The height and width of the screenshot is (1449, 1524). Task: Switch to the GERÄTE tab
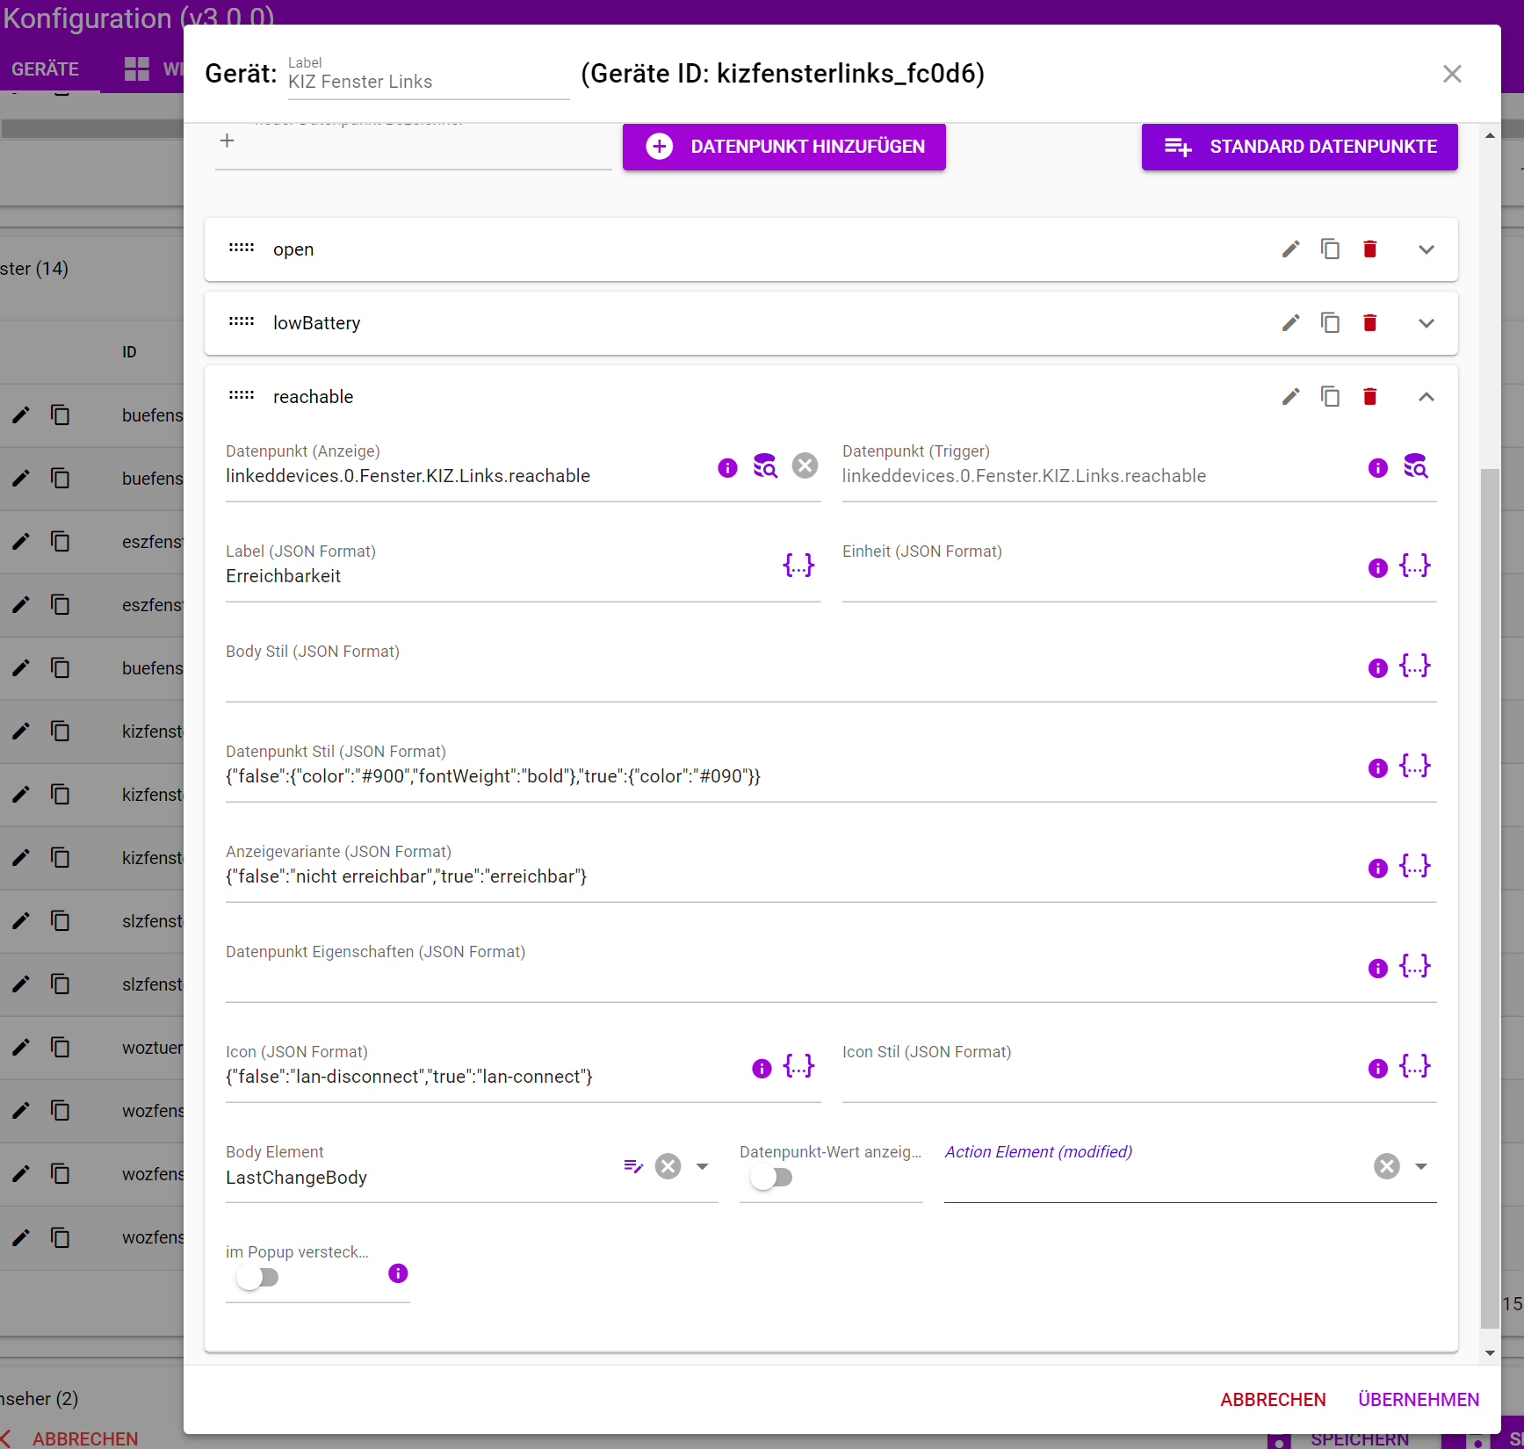click(46, 69)
